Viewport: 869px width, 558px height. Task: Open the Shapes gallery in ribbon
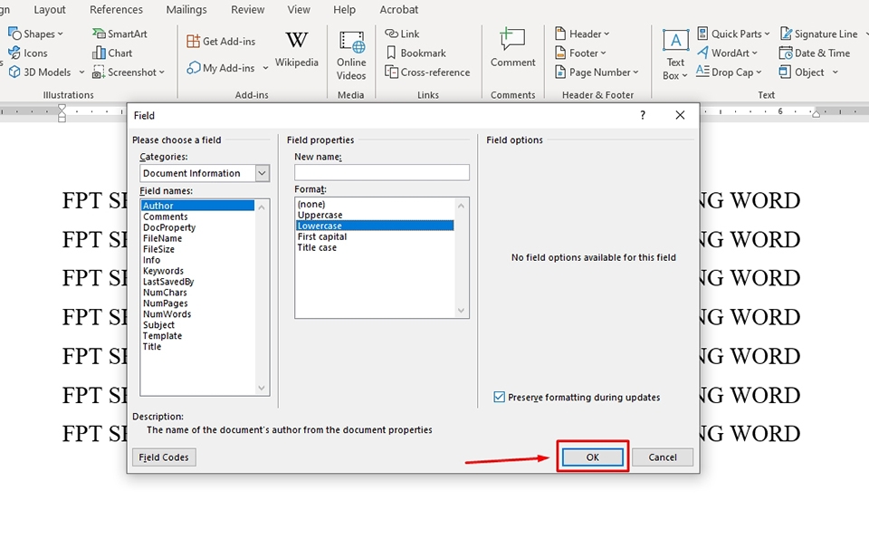click(35, 34)
